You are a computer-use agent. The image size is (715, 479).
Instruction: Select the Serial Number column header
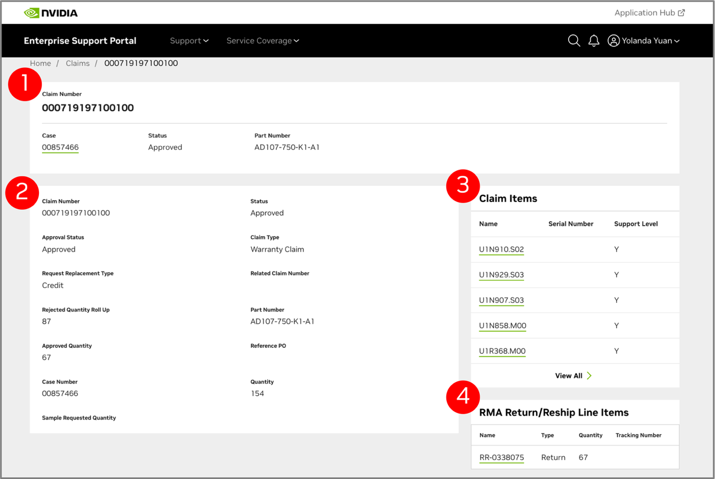click(x=571, y=224)
